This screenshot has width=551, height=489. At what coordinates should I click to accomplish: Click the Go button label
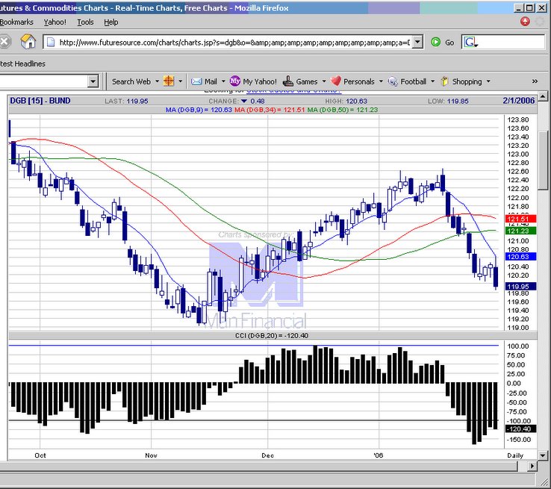[449, 43]
